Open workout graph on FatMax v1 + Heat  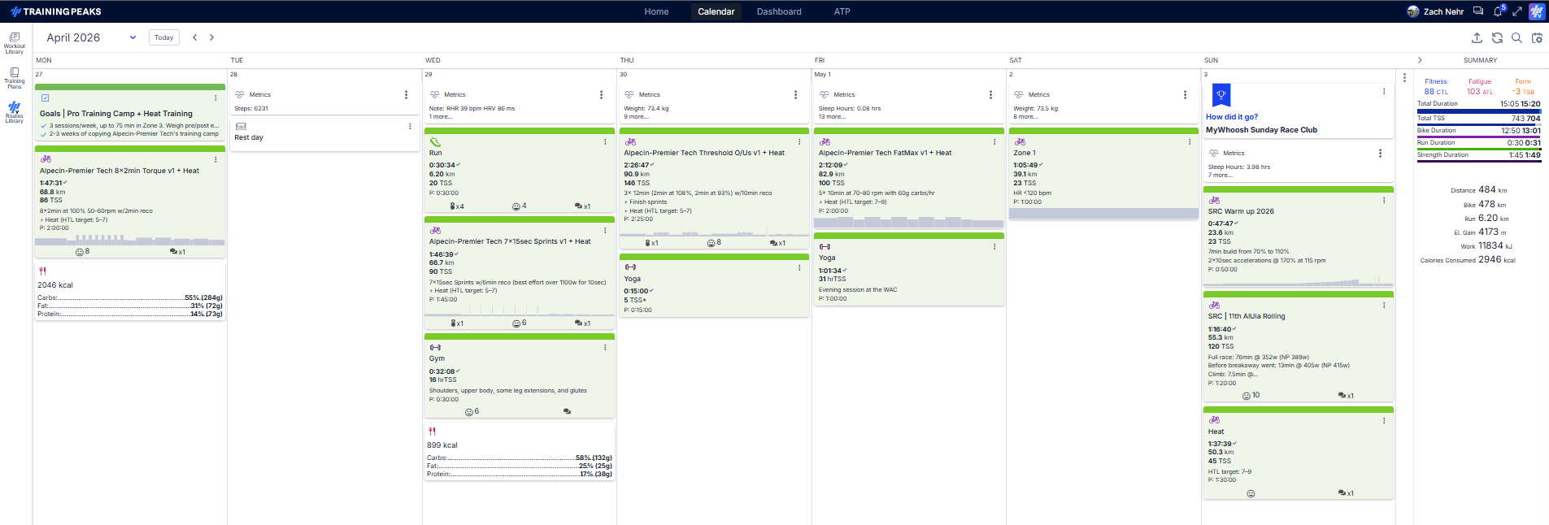click(909, 222)
